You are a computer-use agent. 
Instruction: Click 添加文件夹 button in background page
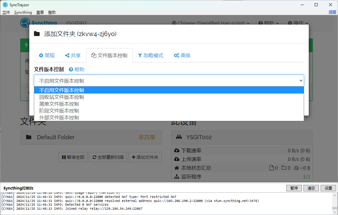(145, 157)
